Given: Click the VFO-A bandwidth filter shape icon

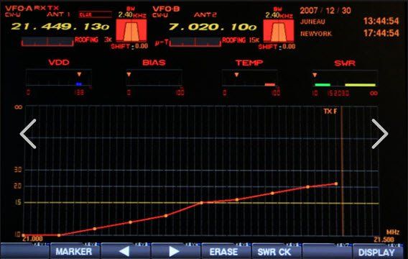Looking at the screenshot, I should click(131, 30).
